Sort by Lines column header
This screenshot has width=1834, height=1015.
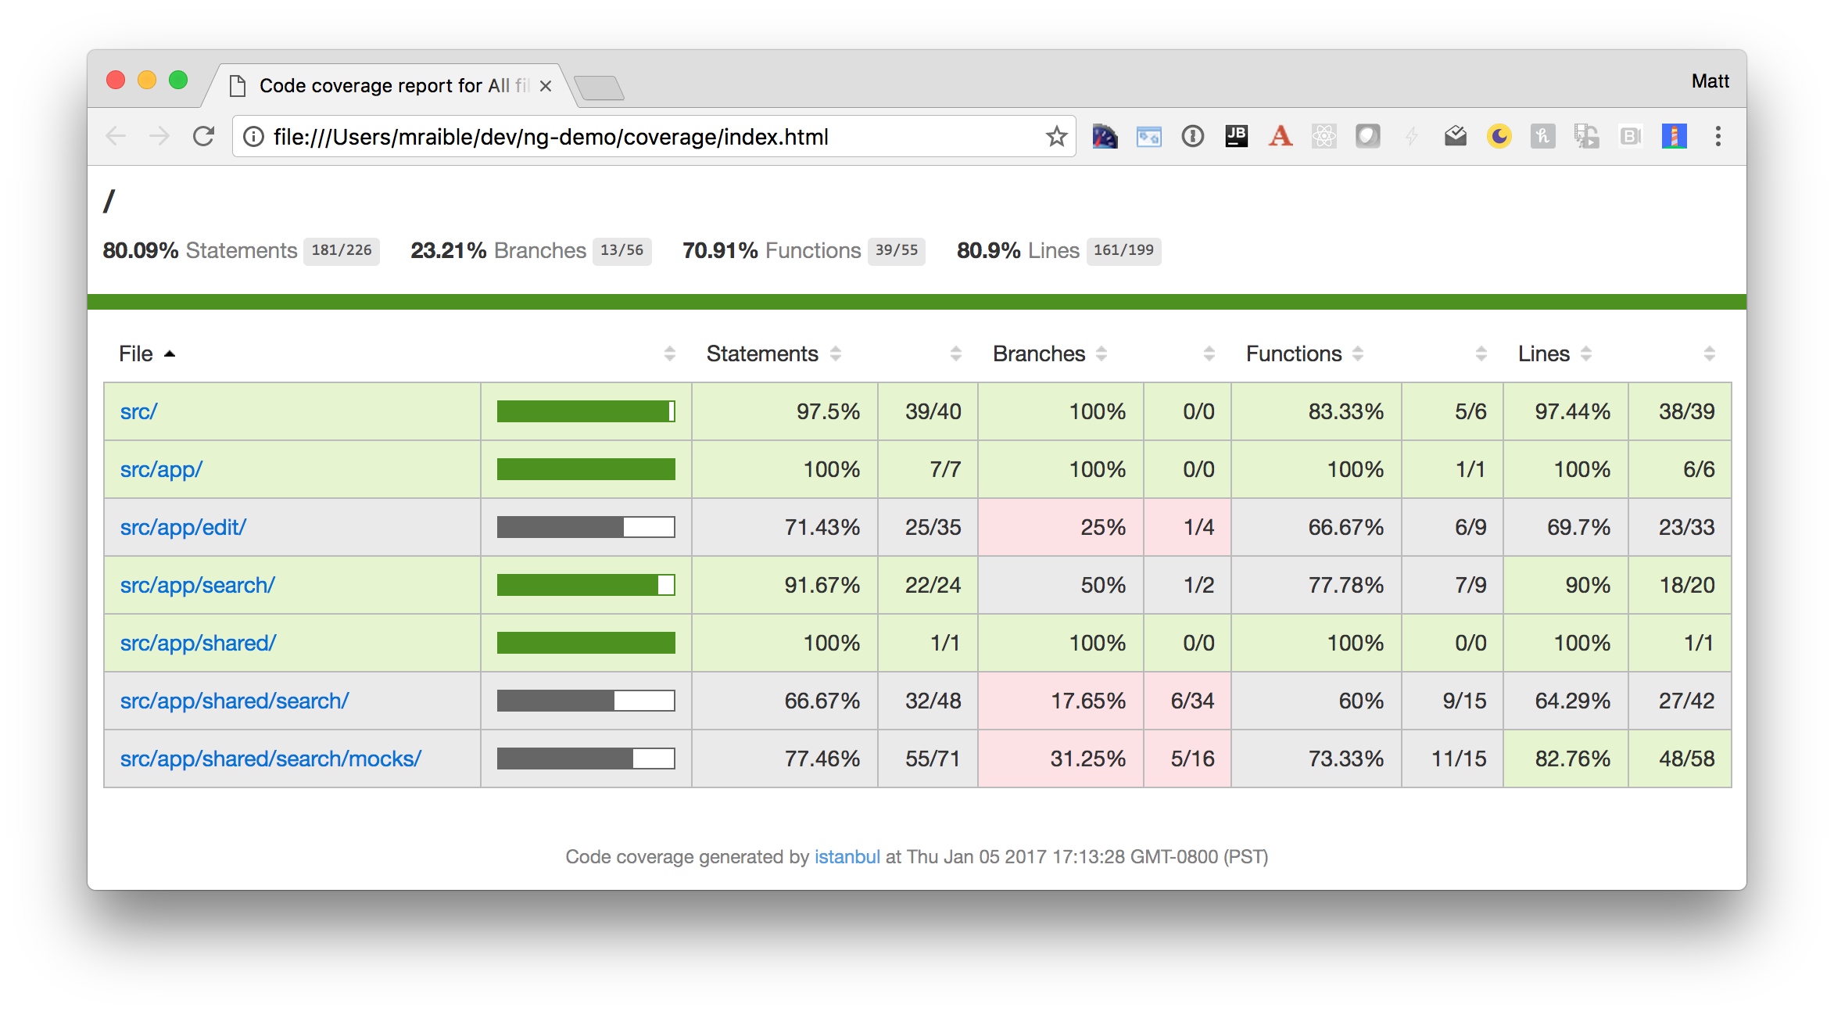click(1544, 354)
